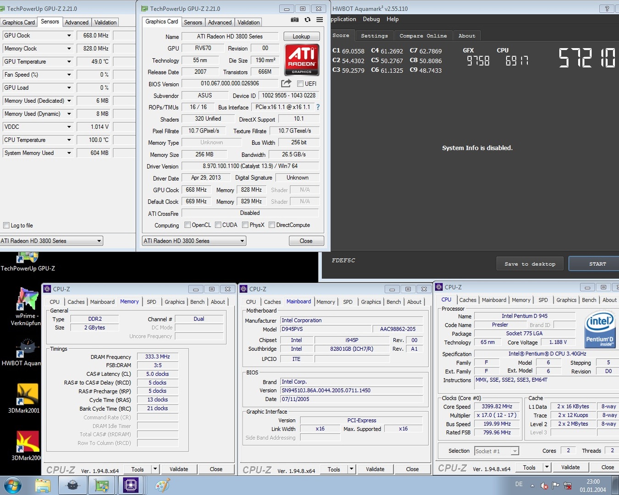
Task: Open the Settings tab in Aquamark
Action: point(374,36)
